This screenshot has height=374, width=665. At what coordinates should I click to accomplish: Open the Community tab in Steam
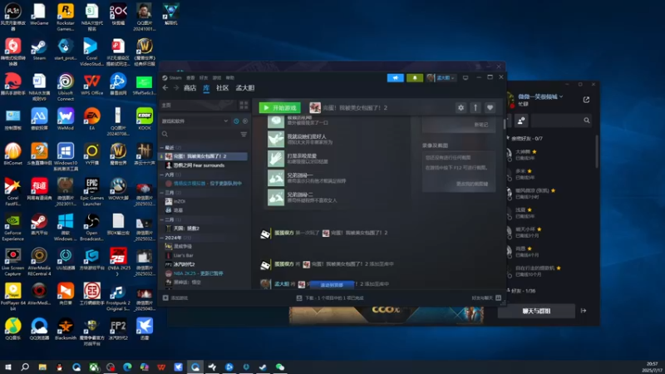tap(222, 88)
